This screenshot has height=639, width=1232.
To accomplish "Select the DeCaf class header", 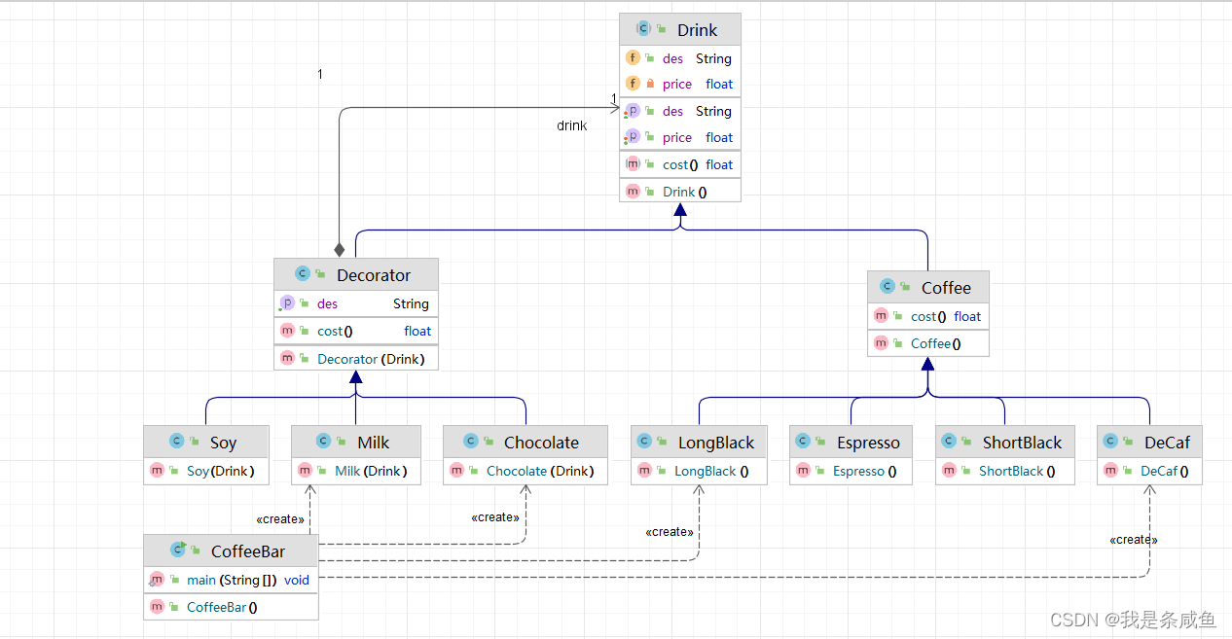I will (1149, 442).
